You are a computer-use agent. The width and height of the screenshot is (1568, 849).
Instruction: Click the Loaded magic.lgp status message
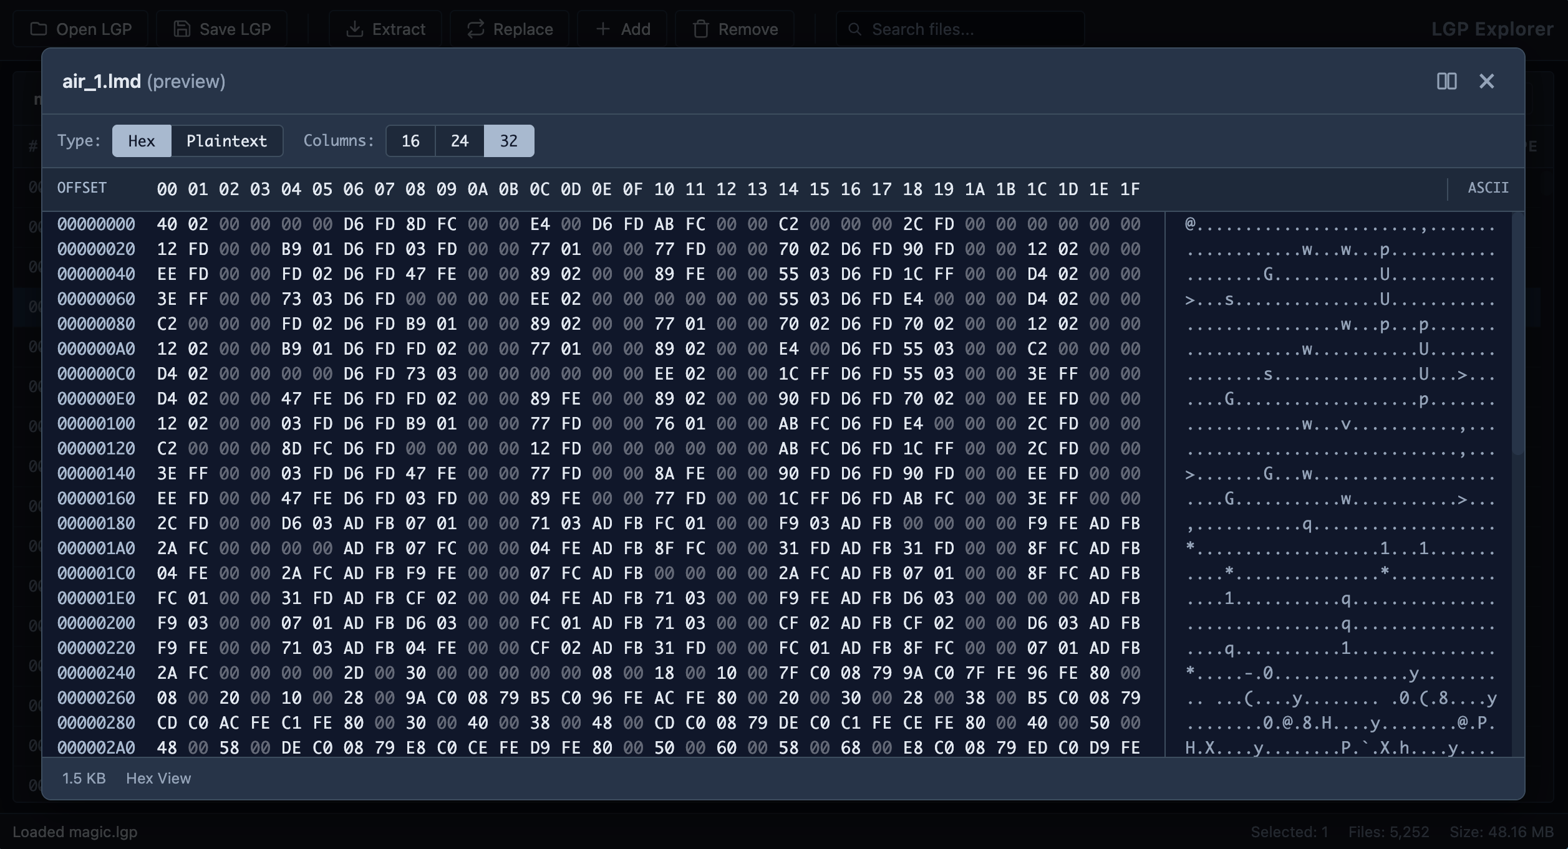point(75,832)
